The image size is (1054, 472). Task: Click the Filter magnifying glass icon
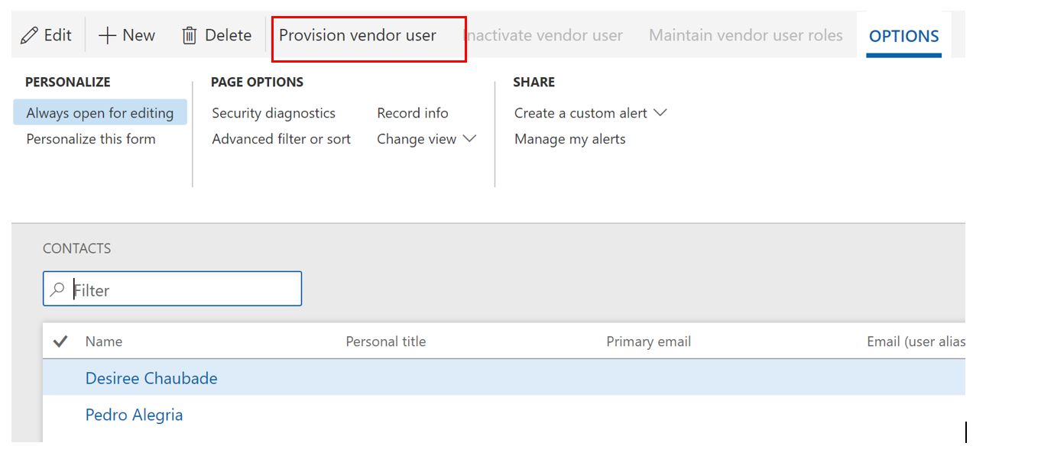pos(57,290)
